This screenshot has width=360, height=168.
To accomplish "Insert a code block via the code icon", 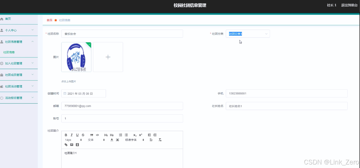I will click(x=97, y=135).
